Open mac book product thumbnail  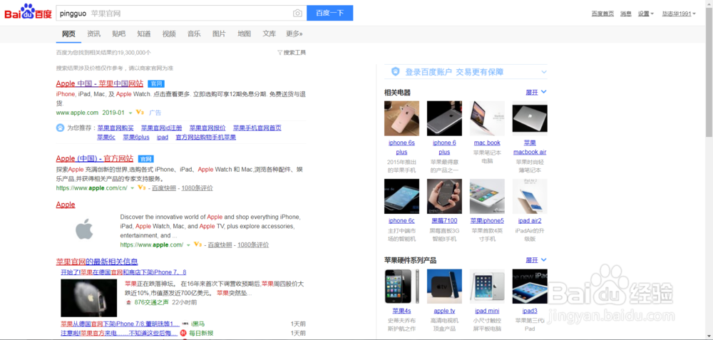coord(487,118)
